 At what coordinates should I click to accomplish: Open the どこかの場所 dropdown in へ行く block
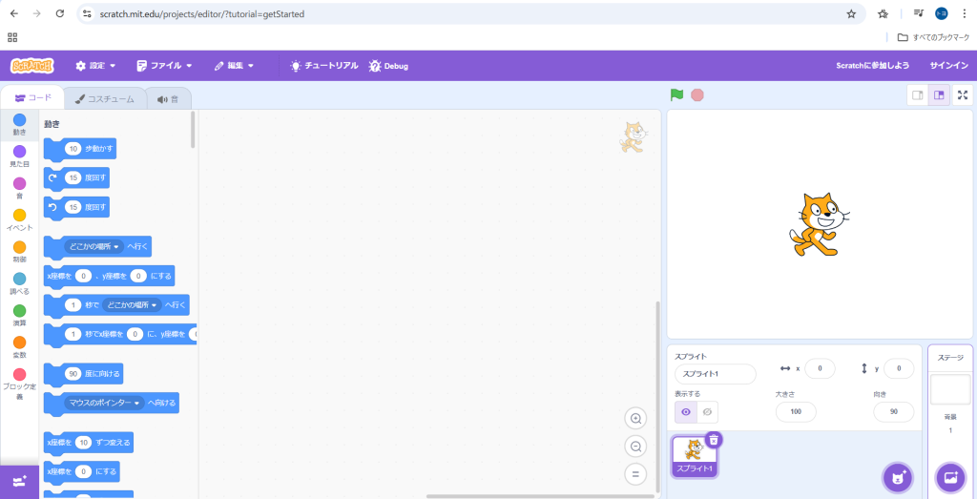pyautogui.click(x=94, y=246)
